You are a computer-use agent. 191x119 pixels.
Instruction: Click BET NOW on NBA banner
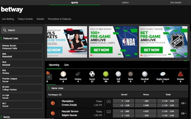[101, 50]
